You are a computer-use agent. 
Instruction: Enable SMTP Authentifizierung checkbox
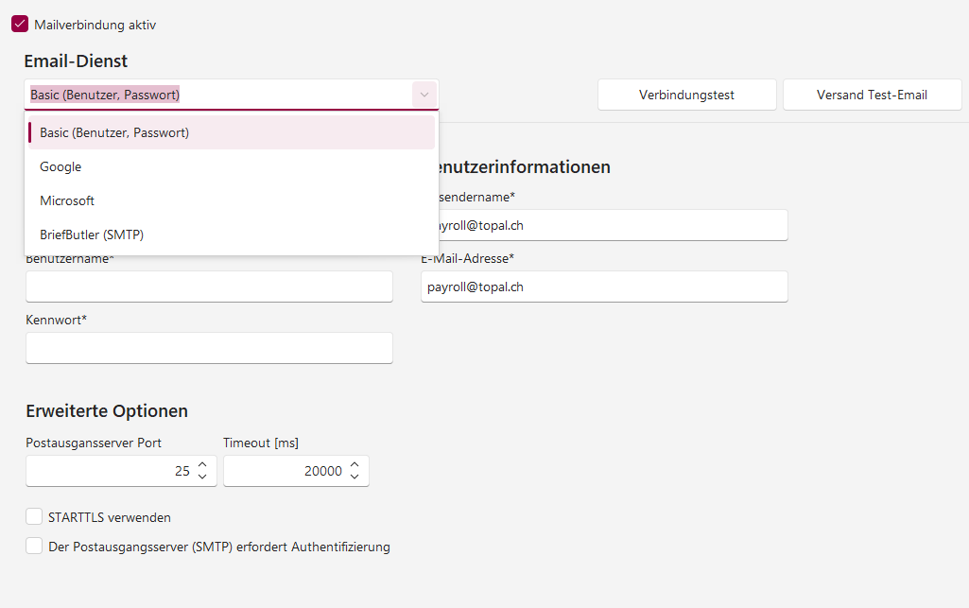tap(34, 547)
